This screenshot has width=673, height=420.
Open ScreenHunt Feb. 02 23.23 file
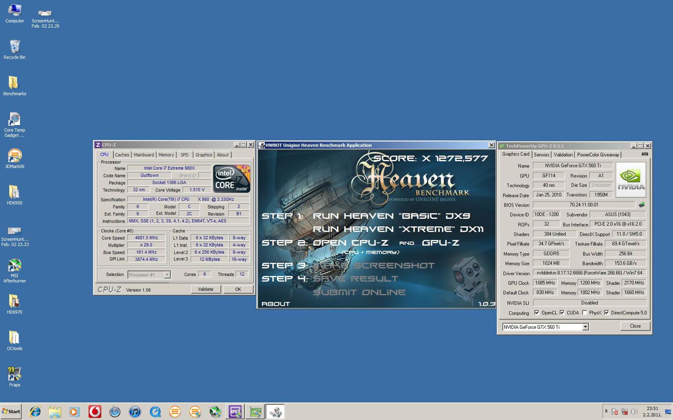pyautogui.click(x=15, y=236)
